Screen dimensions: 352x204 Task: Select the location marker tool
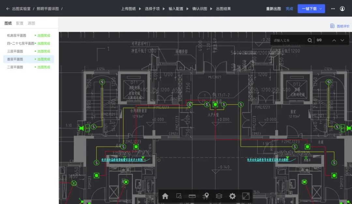pyautogui.click(x=206, y=196)
